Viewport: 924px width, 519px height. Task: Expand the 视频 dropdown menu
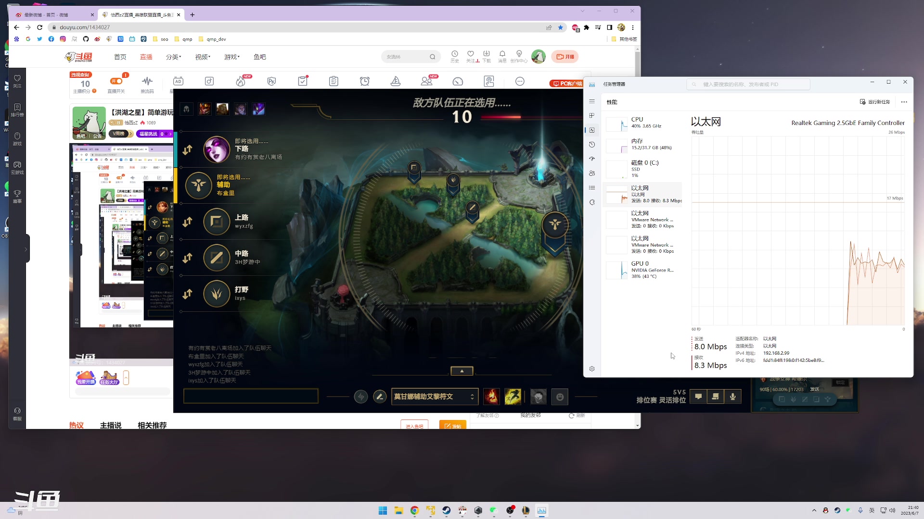pyautogui.click(x=203, y=57)
